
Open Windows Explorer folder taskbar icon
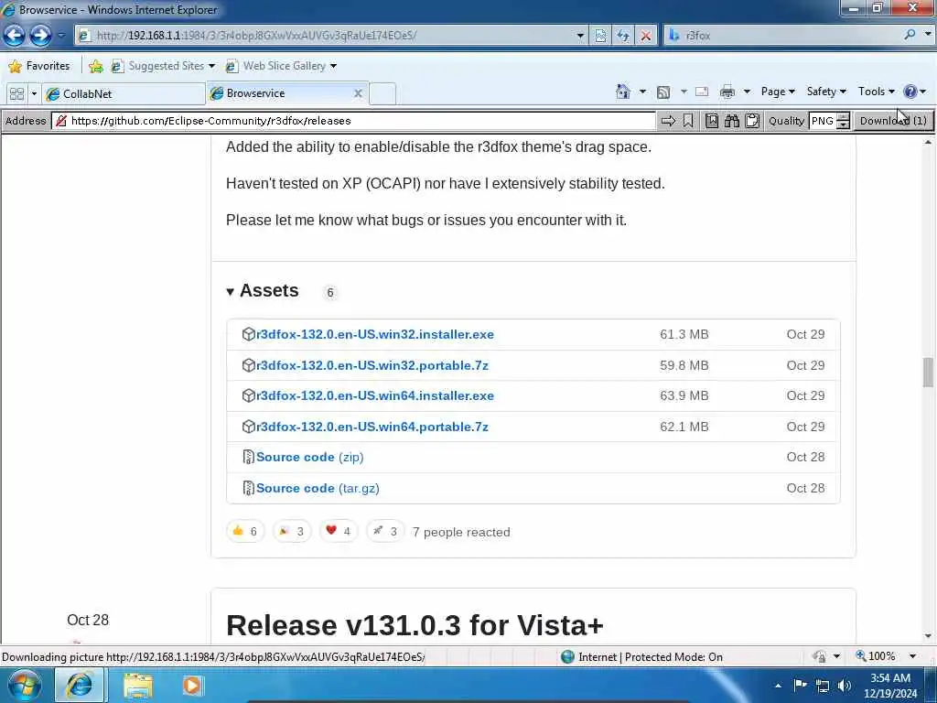coord(138,686)
